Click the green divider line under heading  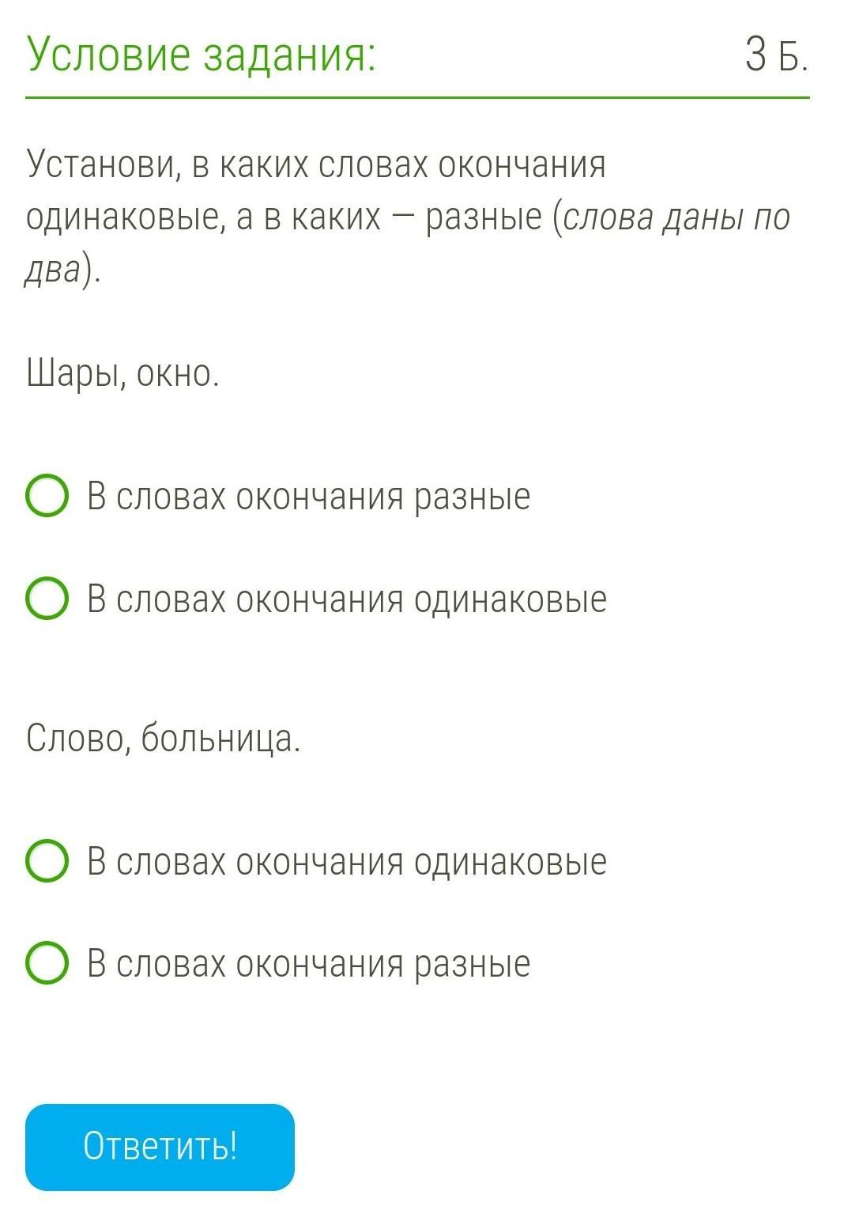coord(417,98)
